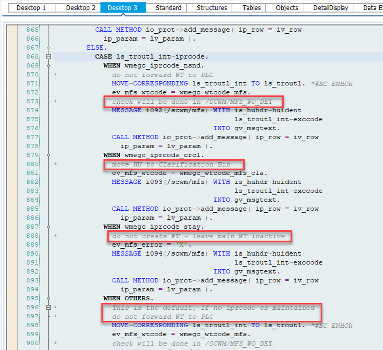This screenshot has height=350, width=383.
Task: Open the Standard tab
Action: point(168,8)
